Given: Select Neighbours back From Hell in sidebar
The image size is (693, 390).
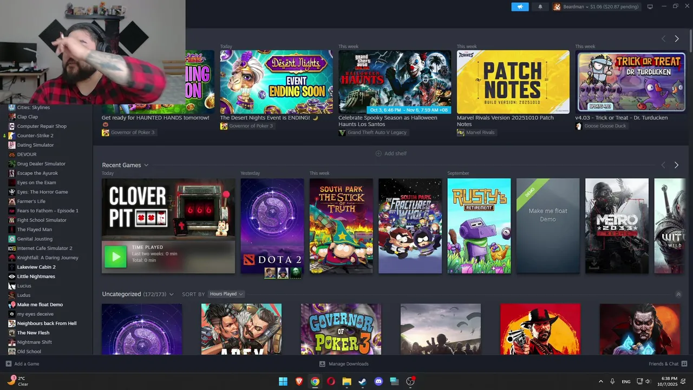Looking at the screenshot, I should (46, 323).
